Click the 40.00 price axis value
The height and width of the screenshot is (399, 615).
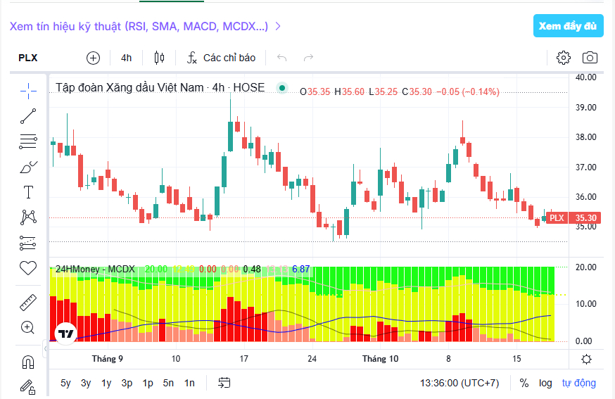click(586, 77)
